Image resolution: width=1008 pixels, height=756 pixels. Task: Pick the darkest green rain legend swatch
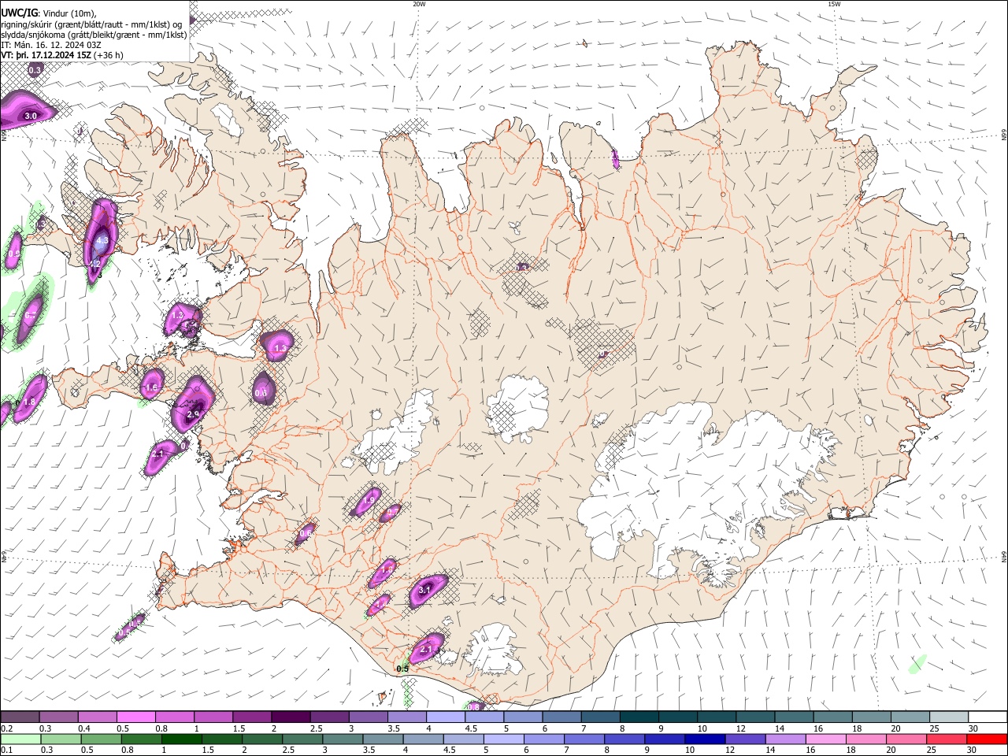[x=181, y=739]
